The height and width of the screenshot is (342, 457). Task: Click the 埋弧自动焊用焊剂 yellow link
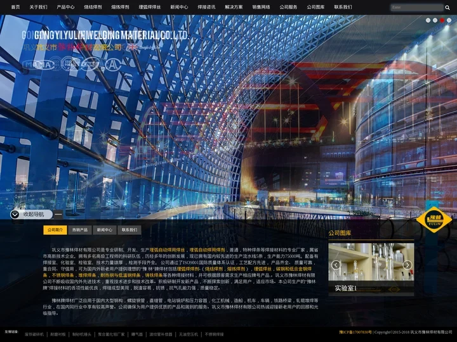pos(207,250)
